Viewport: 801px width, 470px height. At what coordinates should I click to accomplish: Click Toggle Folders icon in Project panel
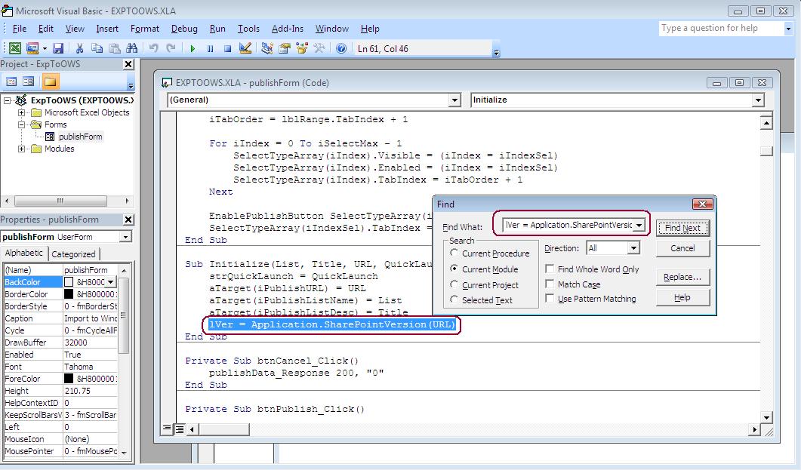50,81
